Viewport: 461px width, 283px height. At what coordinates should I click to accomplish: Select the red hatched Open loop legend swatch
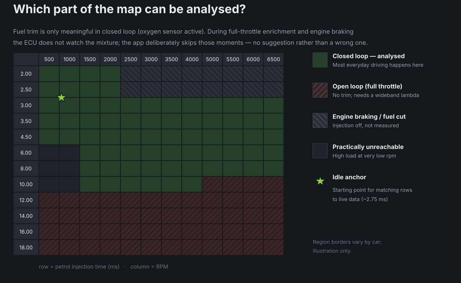pyautogui.click(x=320, y=90)
